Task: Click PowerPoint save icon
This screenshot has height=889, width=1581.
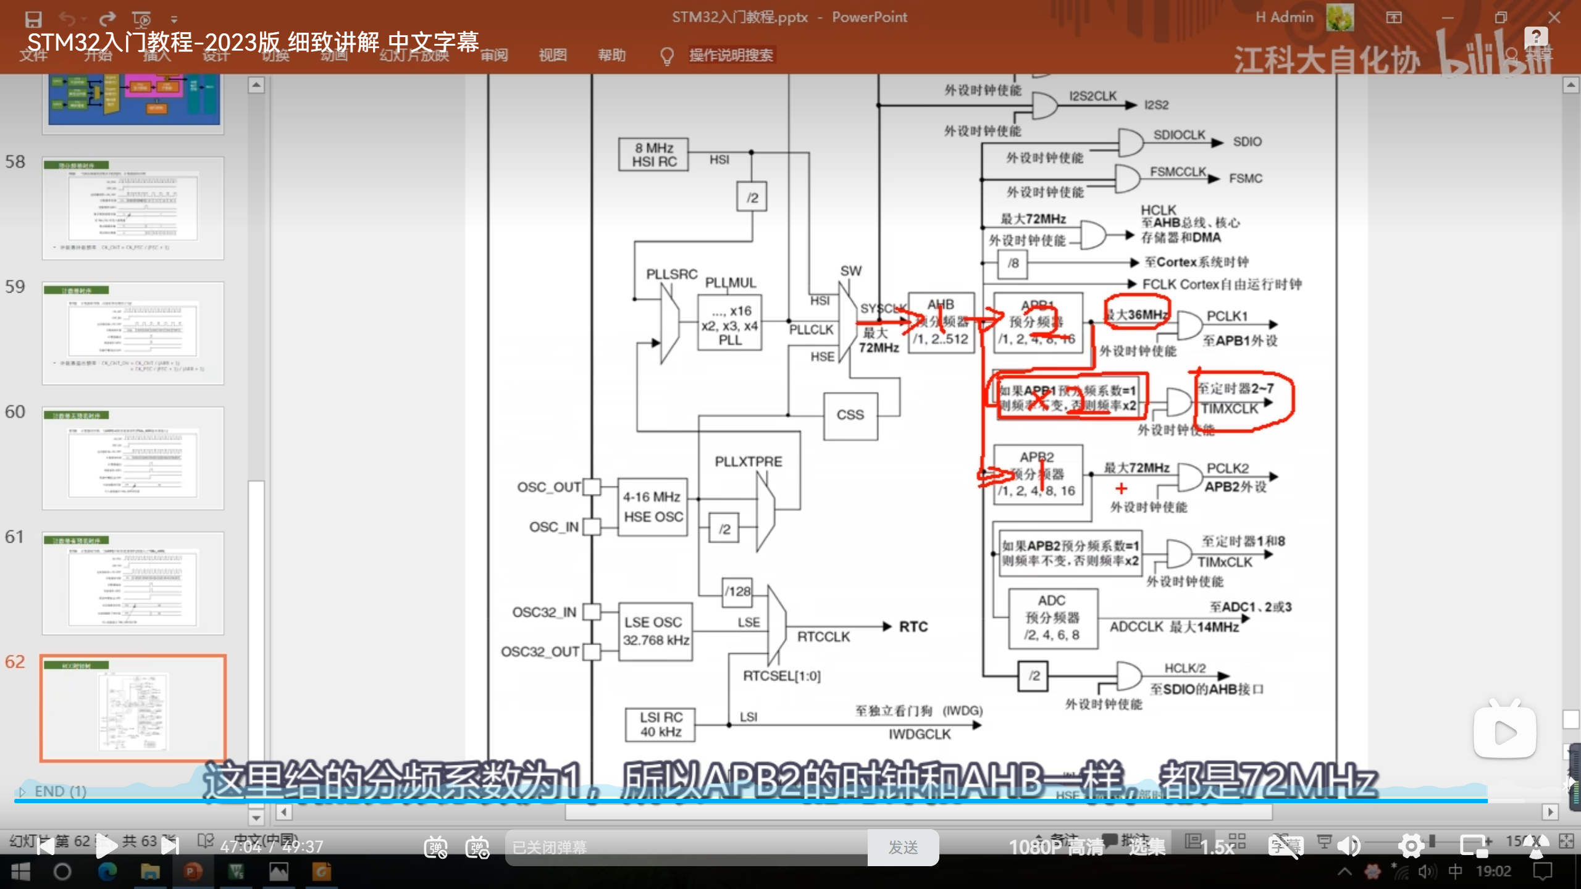Action: (33, 19)
